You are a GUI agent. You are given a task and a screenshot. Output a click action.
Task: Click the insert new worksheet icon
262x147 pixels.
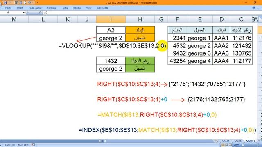(x=217, y=141)
